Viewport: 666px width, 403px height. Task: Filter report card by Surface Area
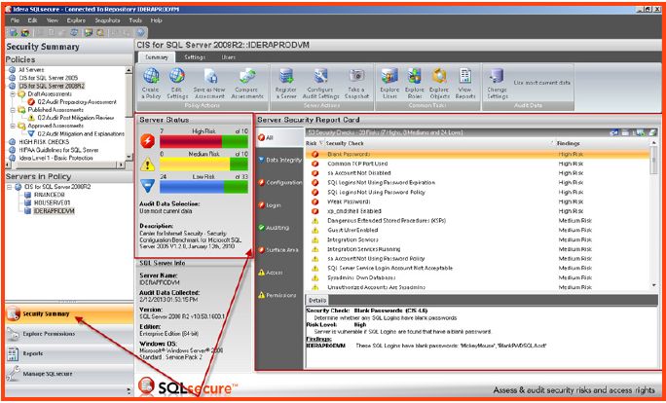(x=279, y=250)
